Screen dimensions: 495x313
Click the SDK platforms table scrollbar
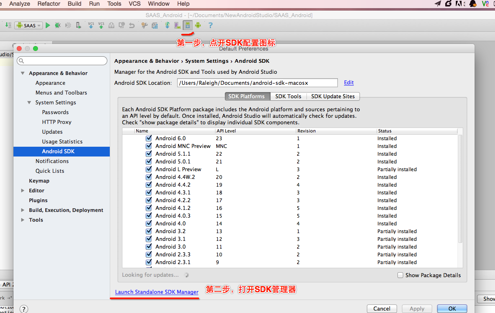coord(460,188)
